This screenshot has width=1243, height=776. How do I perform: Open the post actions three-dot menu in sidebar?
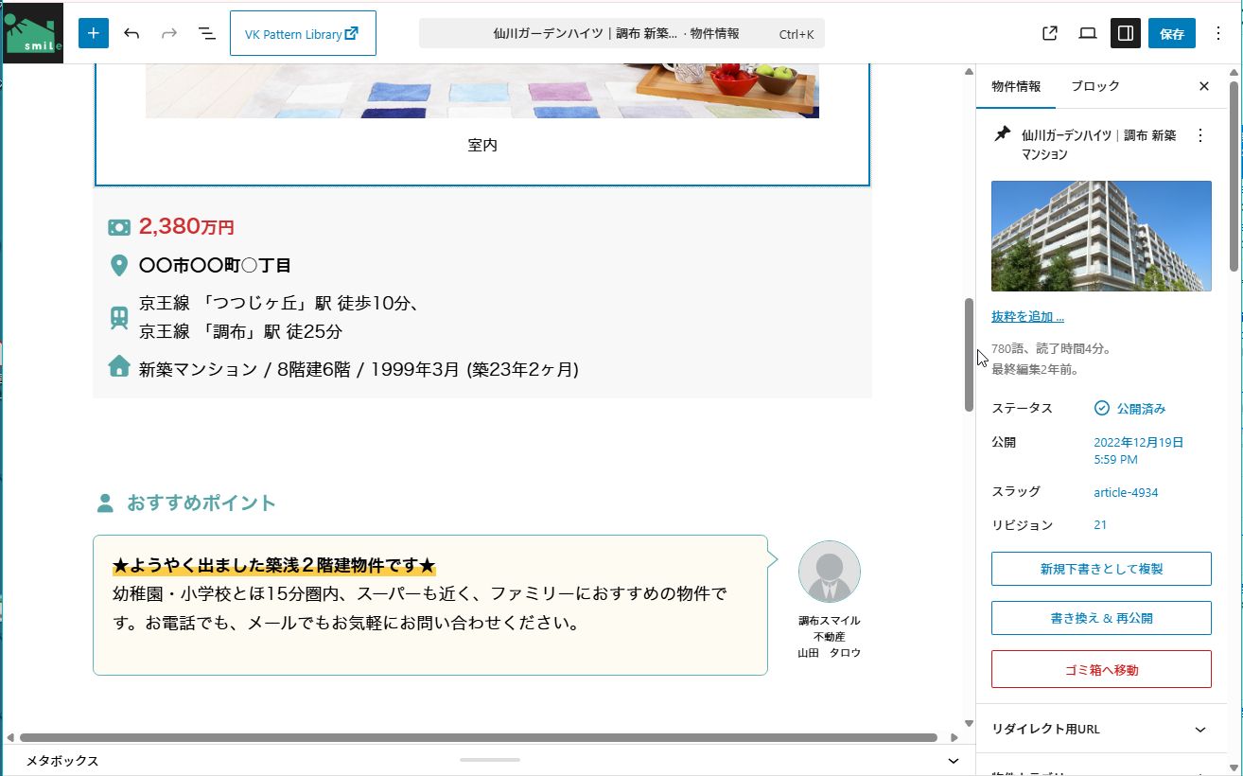tap(1199, 134)
